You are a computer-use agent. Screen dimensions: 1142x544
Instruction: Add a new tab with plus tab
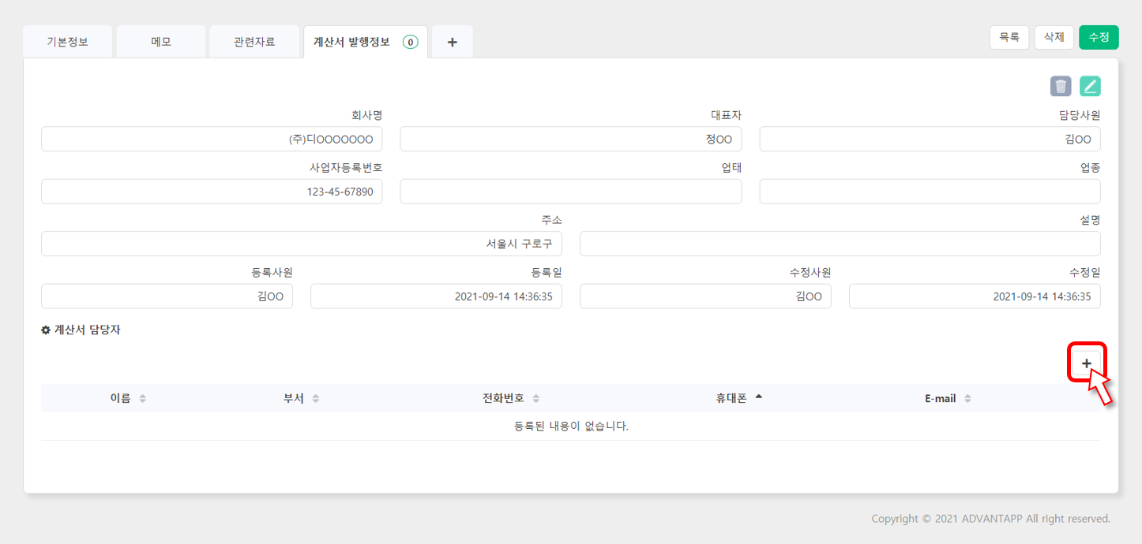coord(453,42)
